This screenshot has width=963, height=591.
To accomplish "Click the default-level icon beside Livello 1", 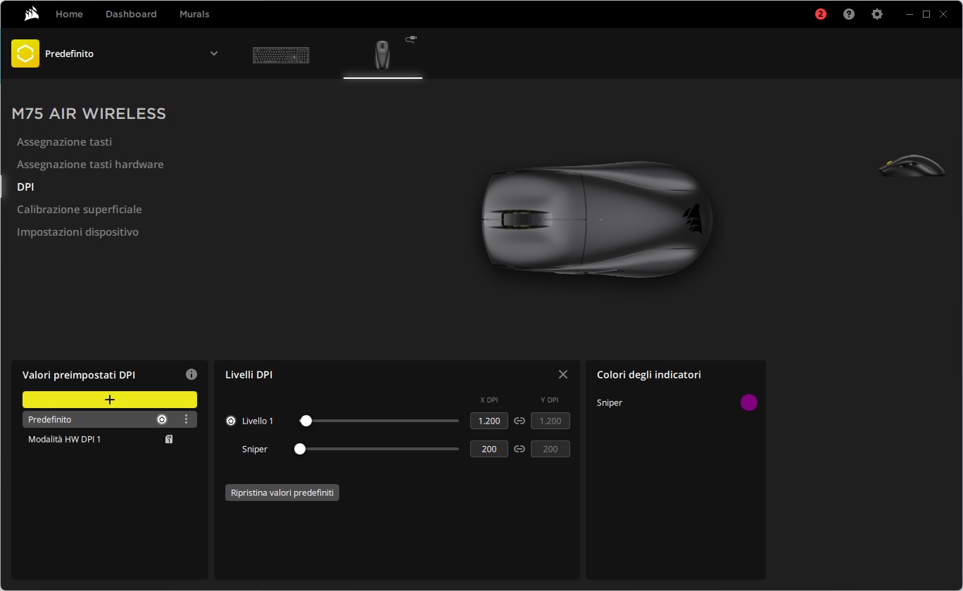I will point(230,421).
